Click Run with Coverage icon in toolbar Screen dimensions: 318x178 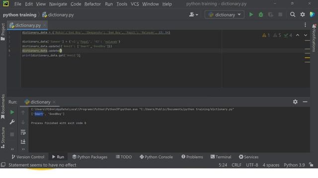click(x=270, y=14)
